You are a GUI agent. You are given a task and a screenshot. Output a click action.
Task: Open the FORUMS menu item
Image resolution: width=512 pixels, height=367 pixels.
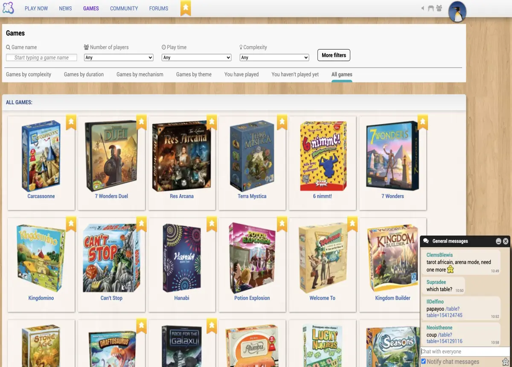tap(159, 8)
